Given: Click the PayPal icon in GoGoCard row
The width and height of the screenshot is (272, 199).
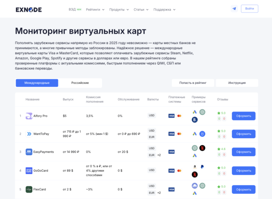Looking at the screenshot, I should [202, 167].
